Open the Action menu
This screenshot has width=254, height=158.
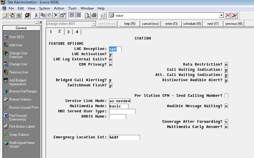click(59, 8)
